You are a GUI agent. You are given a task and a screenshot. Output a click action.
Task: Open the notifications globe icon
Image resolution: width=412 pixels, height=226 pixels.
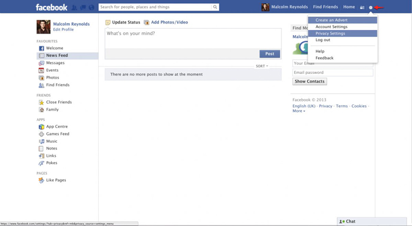pos(91,8)
